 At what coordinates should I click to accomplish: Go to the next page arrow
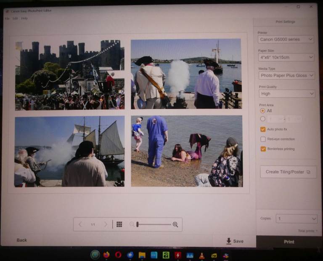(106, 224)
